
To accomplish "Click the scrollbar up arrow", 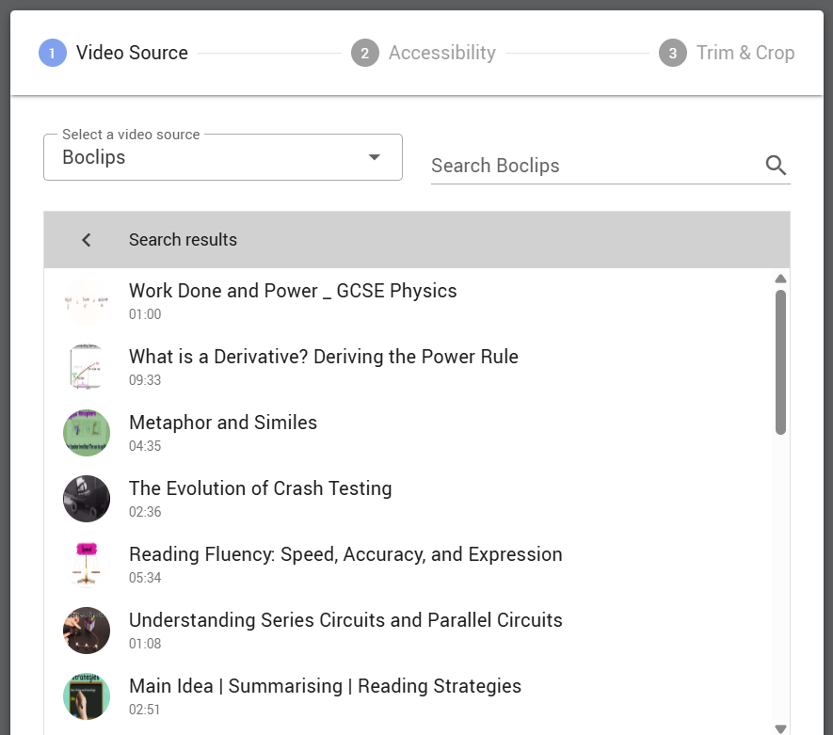I will (x=780, y=279).
